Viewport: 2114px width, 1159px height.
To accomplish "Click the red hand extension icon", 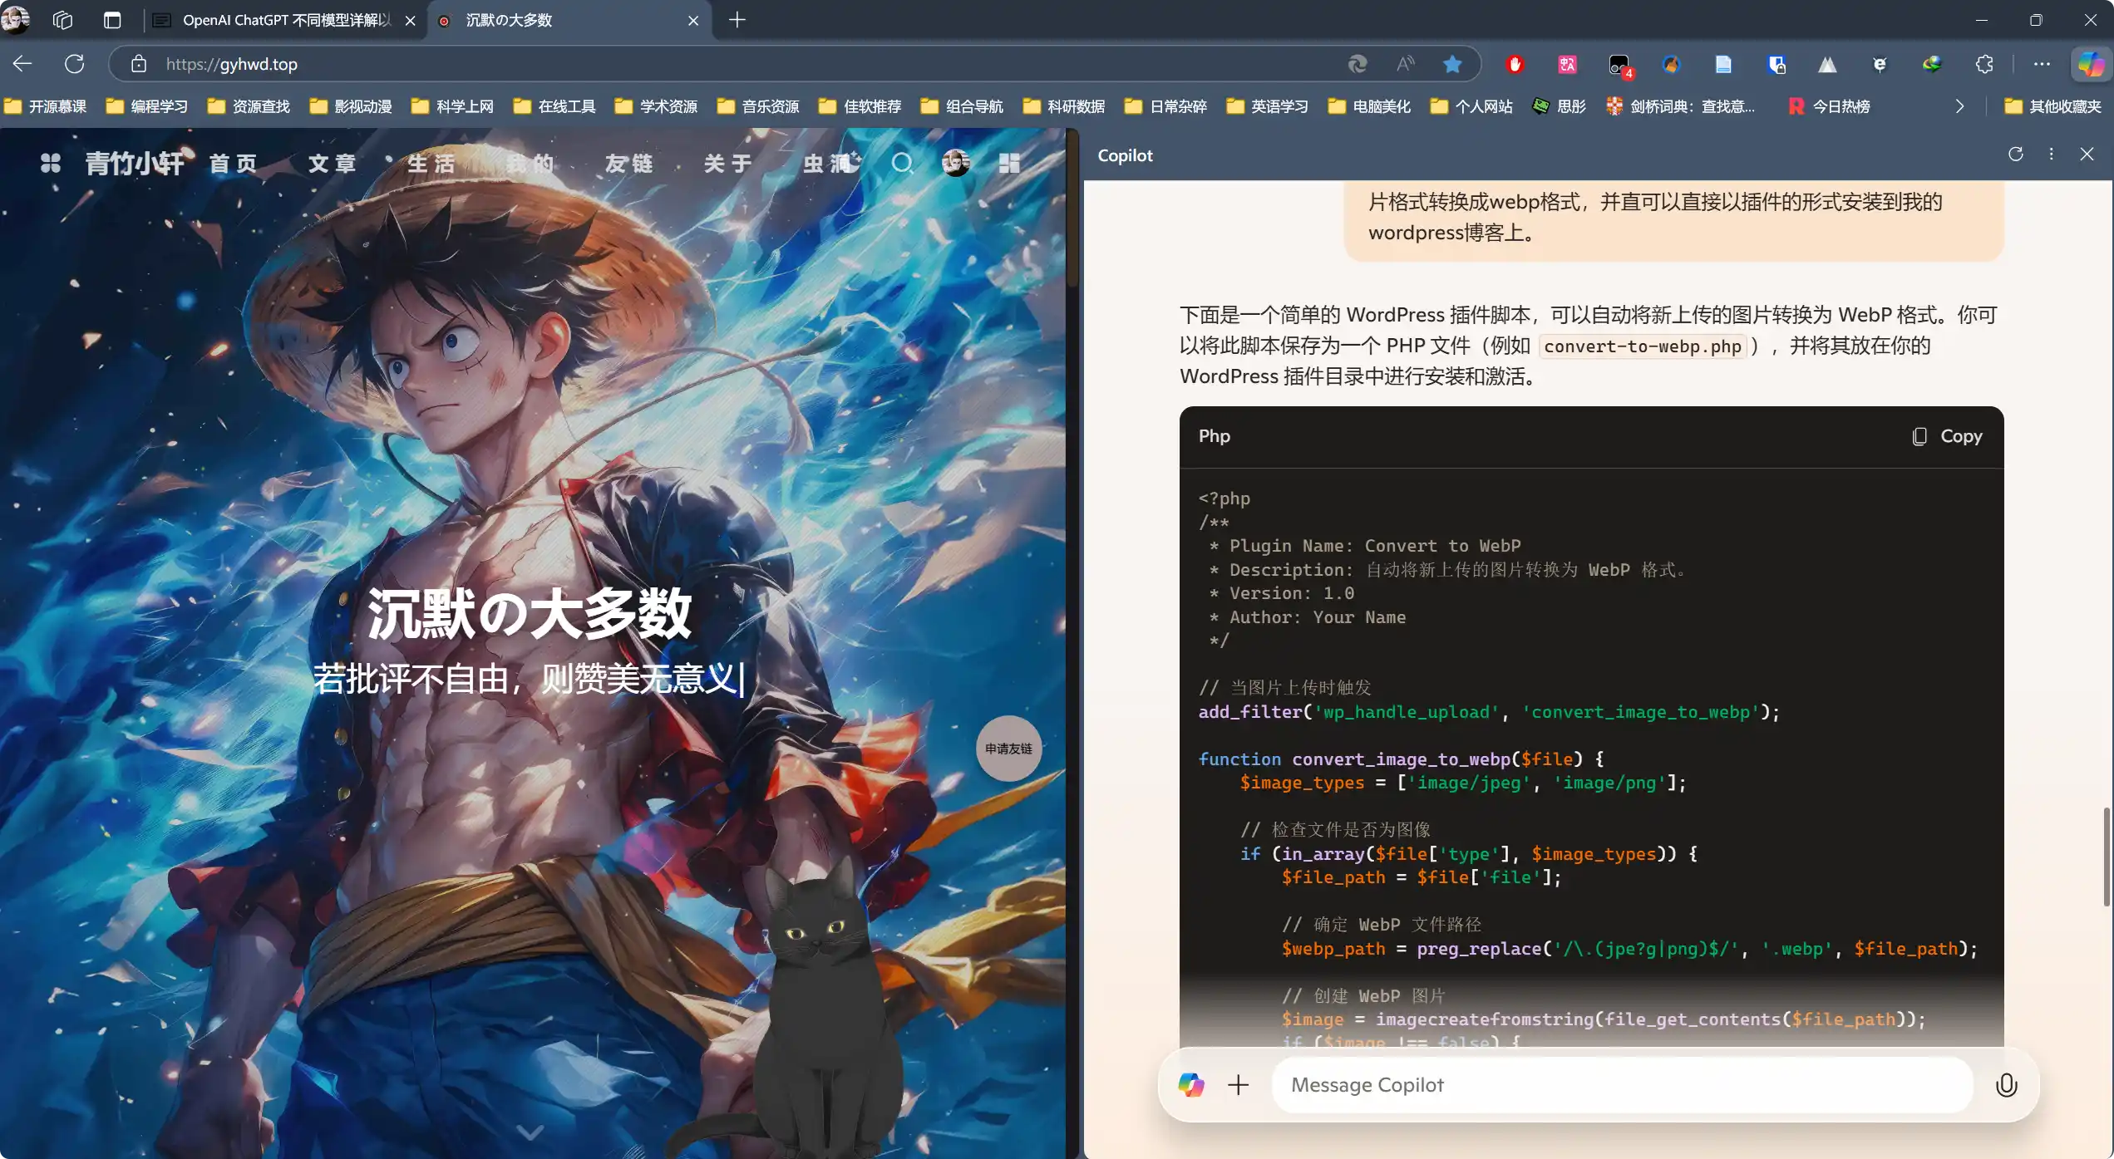I will [x=1515, y=64].
